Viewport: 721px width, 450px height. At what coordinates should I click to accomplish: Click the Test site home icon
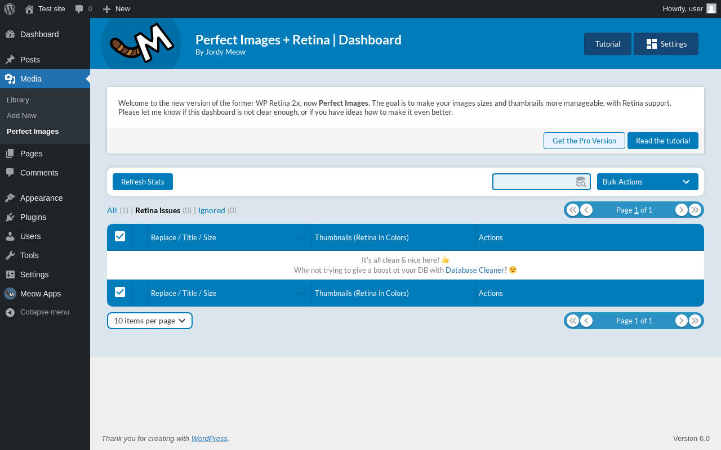pos(29,9)
